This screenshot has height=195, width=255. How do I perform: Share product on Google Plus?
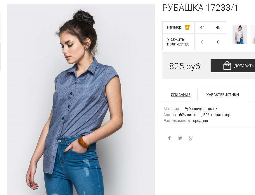pyautogui.click(x=191, y=138)
